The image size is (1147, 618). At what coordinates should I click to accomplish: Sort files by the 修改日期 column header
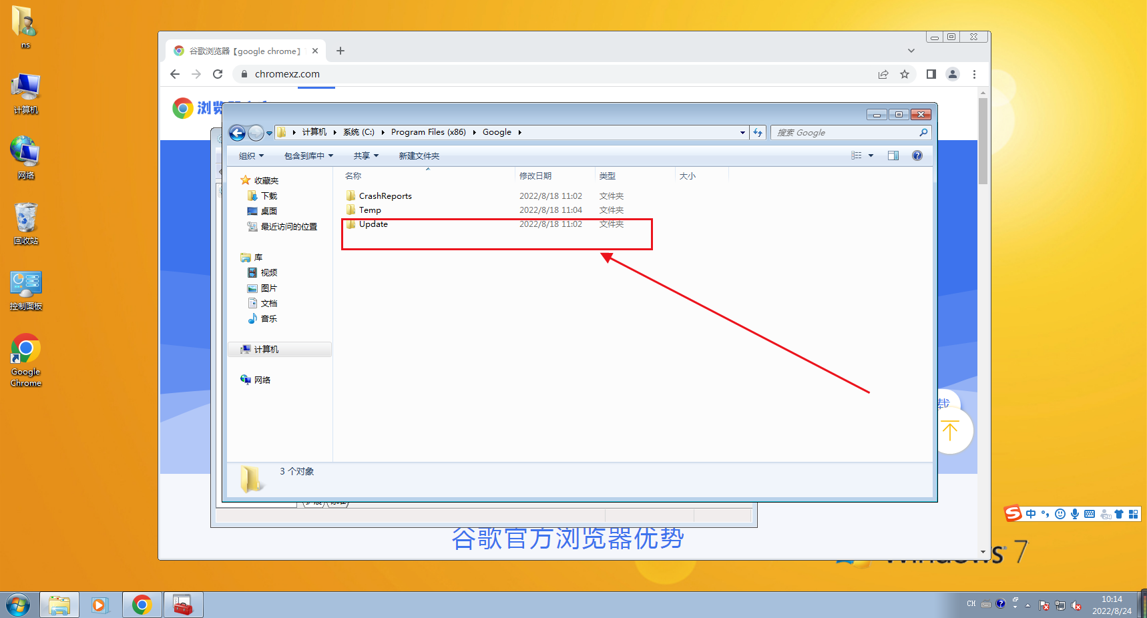coord(555,176)
